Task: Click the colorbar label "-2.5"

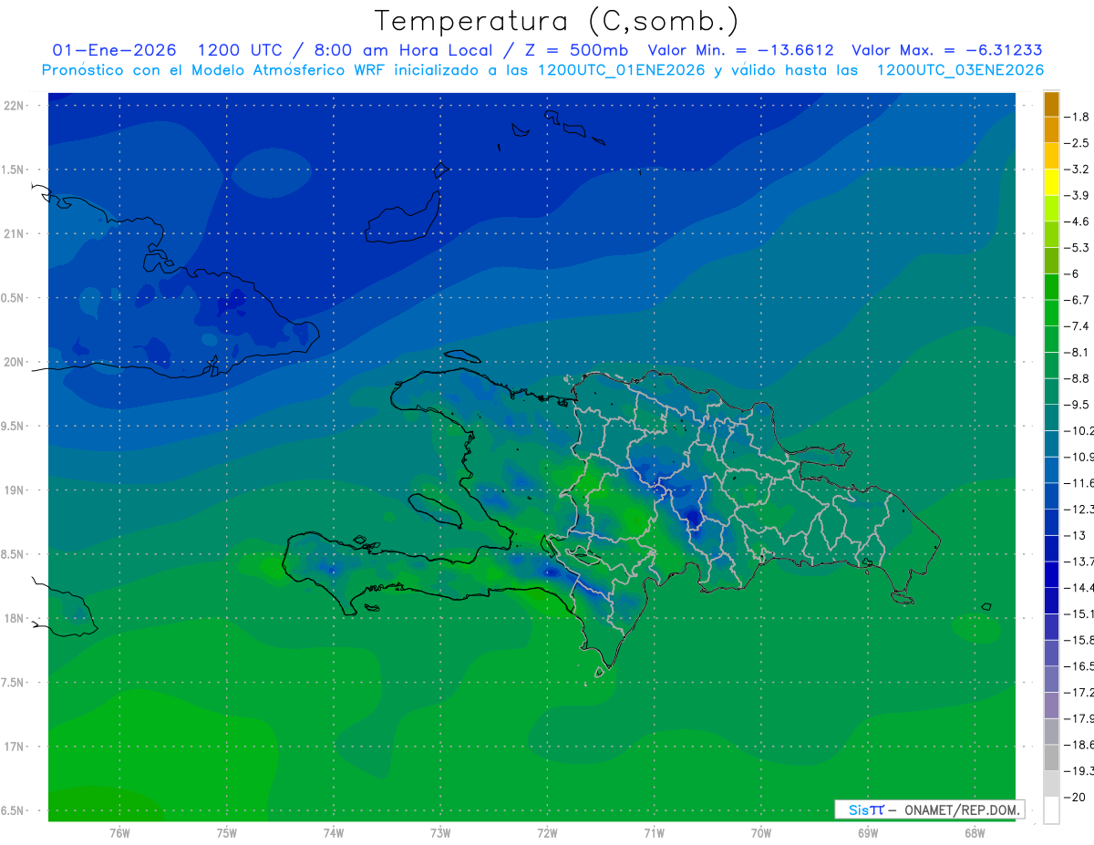Action: click(1079, 143)
